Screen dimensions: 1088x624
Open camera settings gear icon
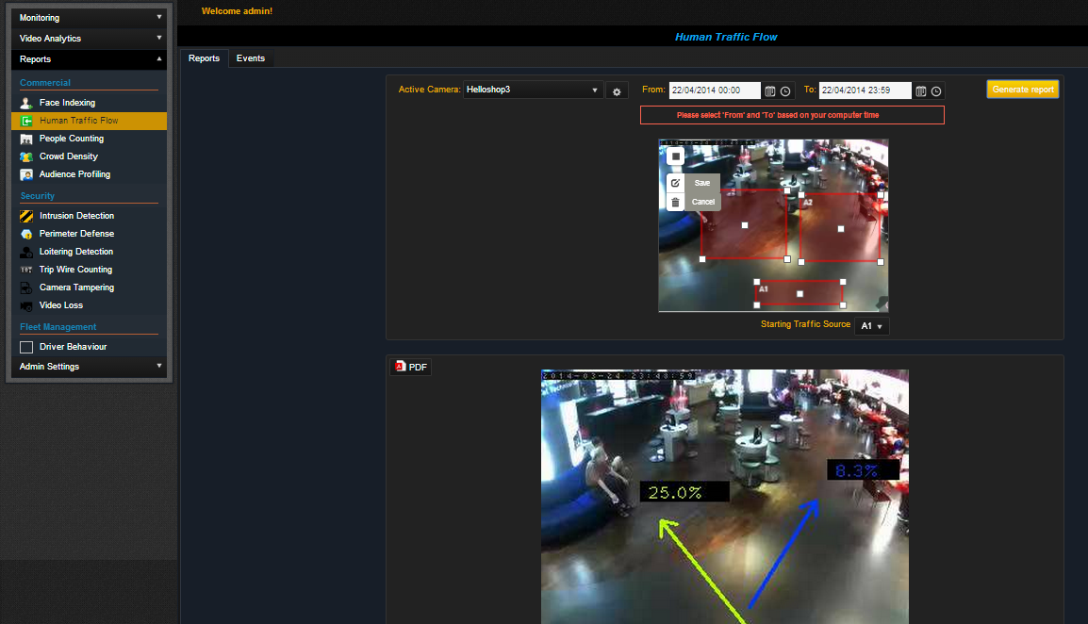coord(617,90)
